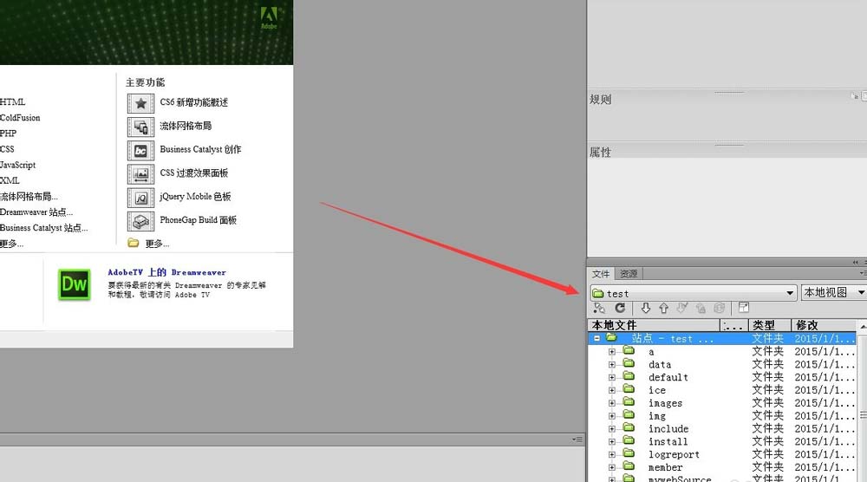
Task: Create a new Business Catalyst 站点
Action: 43,228
